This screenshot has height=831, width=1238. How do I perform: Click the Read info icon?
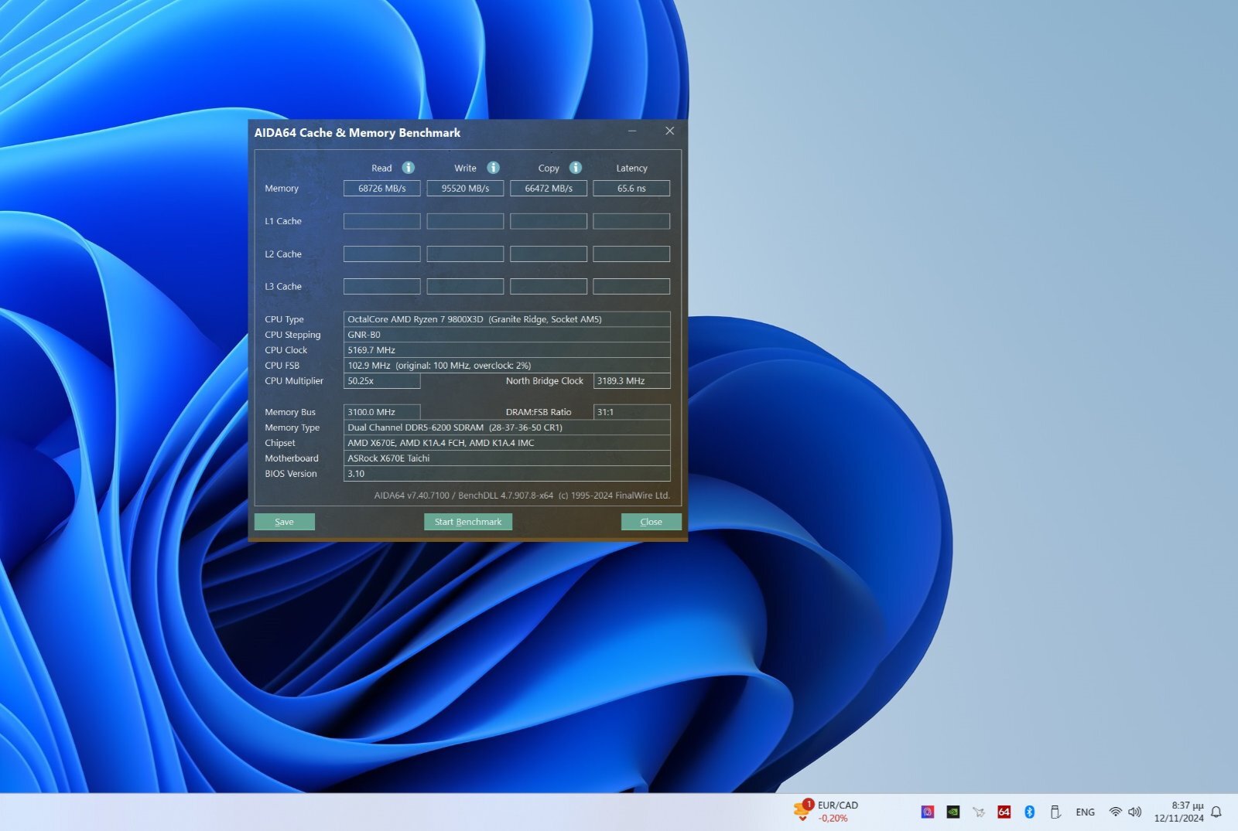pos(409,168)
